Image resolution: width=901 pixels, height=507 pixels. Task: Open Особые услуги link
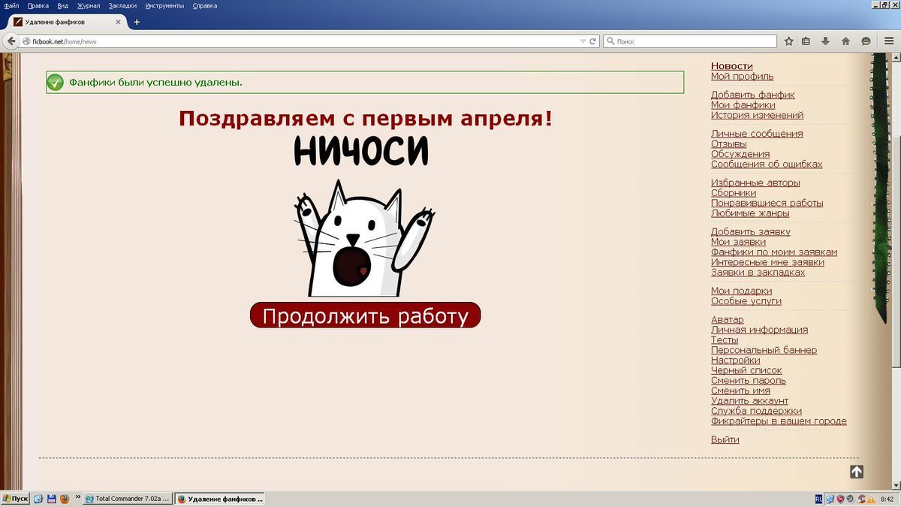click(746, 301)
